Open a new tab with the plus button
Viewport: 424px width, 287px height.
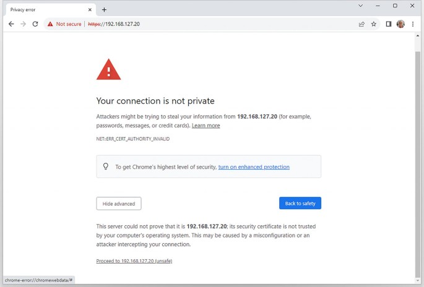pyautogui.click(x=104, y=9)
